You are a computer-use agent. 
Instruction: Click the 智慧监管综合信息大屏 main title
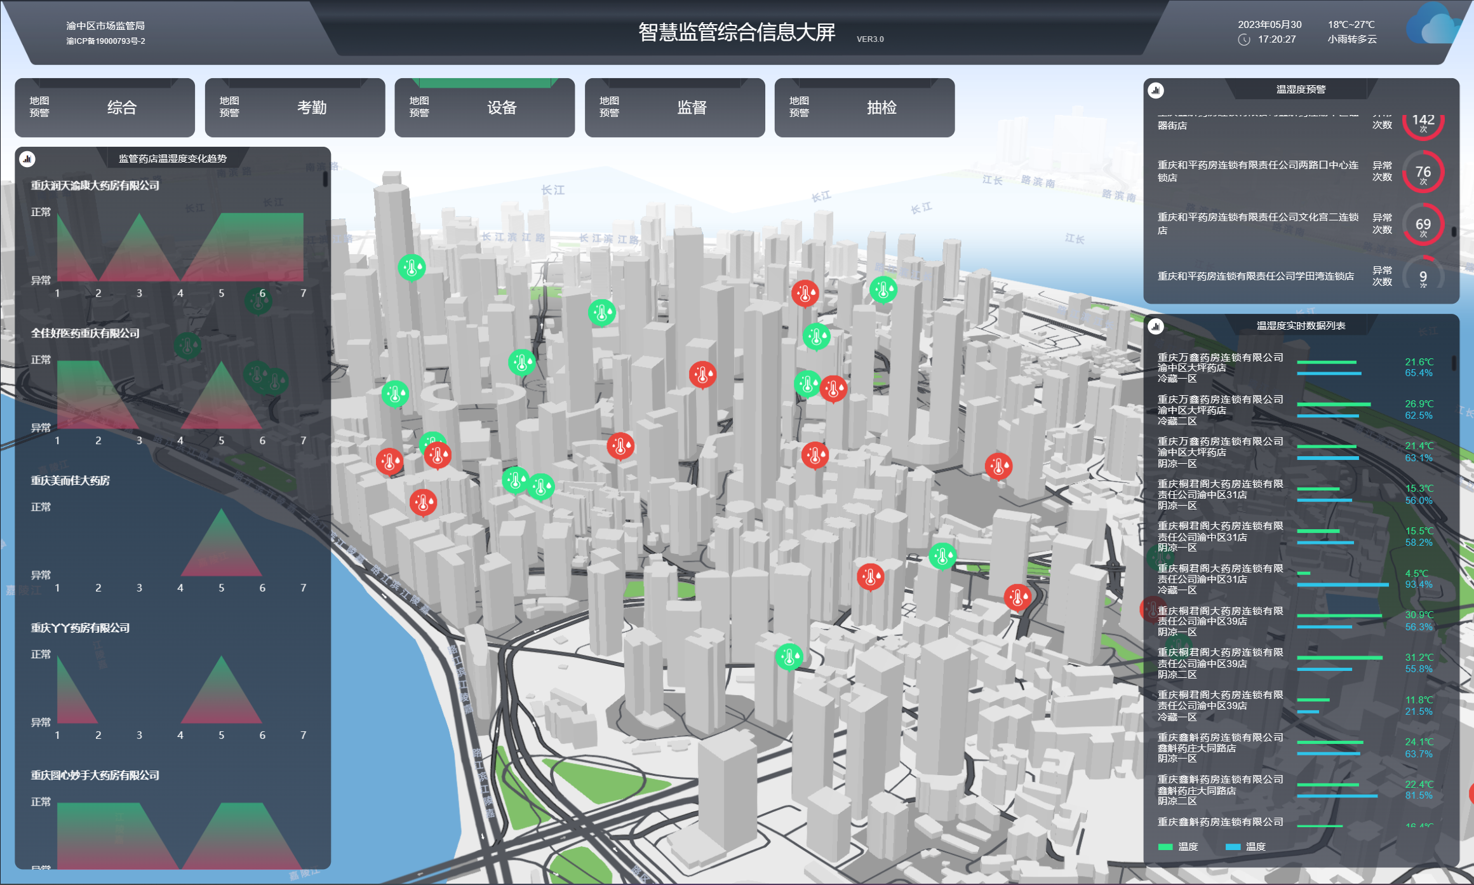pyautogui.click(x=737, y=32)
